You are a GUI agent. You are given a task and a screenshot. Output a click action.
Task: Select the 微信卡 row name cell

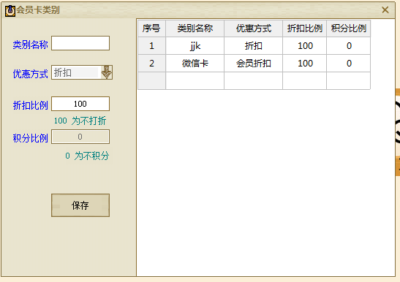pyautogui.click(x=195, y=64)
